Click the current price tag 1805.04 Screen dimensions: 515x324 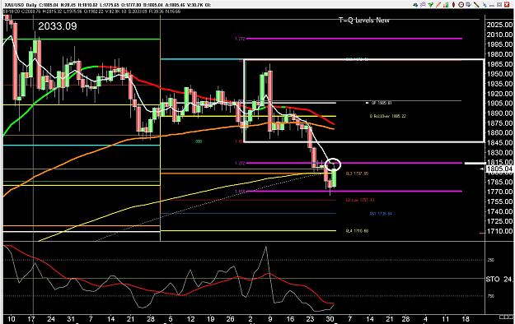click(x=500, y=169)
